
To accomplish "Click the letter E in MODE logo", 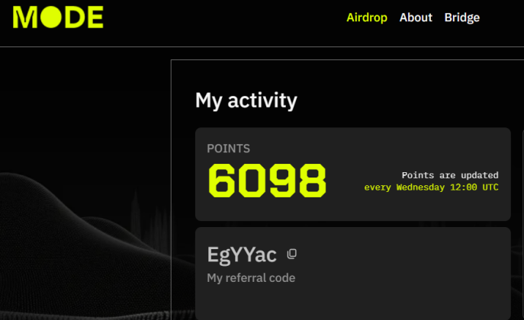I will click(x=96, y=17).
